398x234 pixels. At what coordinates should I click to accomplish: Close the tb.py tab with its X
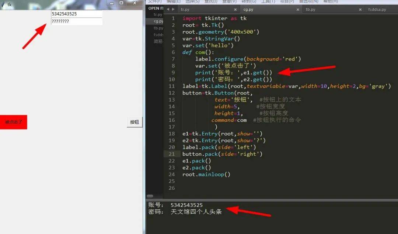[x=360, y=9]
